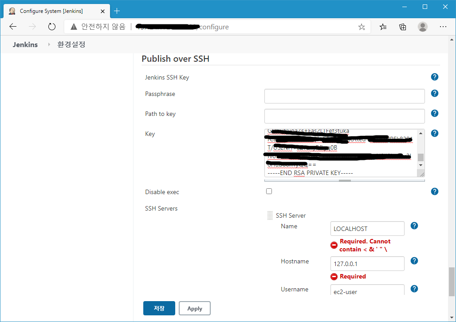Open a new browser tab
The image size is (456, 322).
tap(117, 11)
